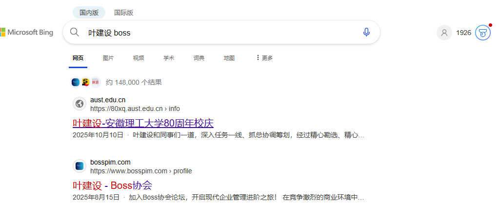Switch to 国内版 search mode
This screenshot has height=221, width=499.
pos(89,13)
